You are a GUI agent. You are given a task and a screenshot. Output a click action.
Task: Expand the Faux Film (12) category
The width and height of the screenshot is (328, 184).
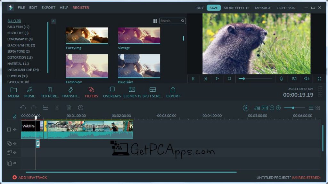18,27
